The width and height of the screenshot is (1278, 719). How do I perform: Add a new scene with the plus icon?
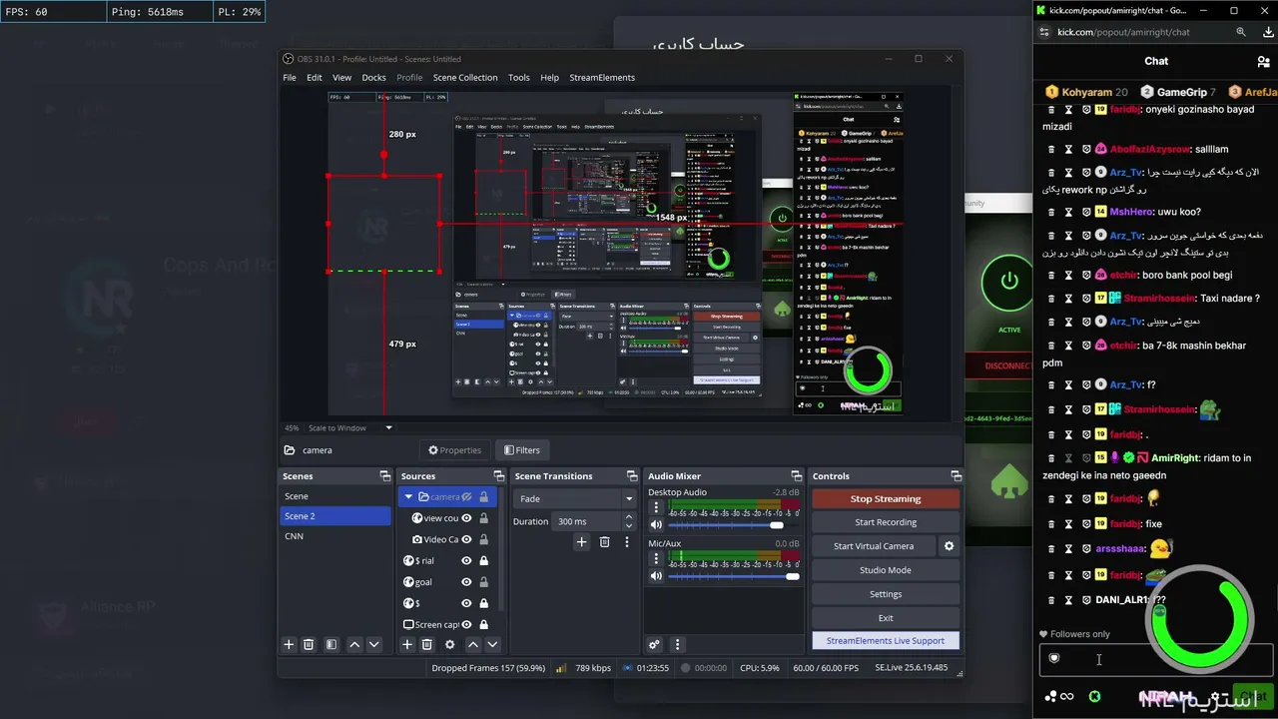click(x=289, y=645)
